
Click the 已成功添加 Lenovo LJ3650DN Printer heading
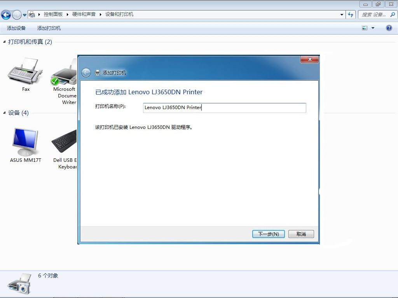149,92
